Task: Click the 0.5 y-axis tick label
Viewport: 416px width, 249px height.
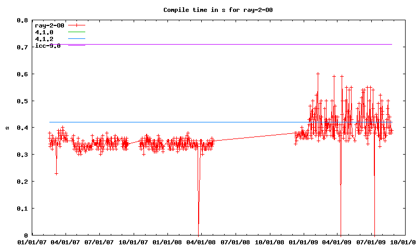Action: 22,101
